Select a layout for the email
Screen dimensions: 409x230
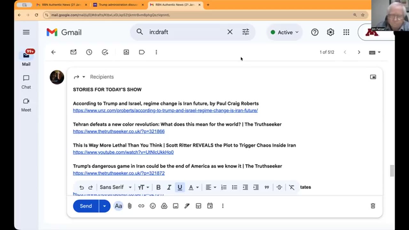click(198, 206)
